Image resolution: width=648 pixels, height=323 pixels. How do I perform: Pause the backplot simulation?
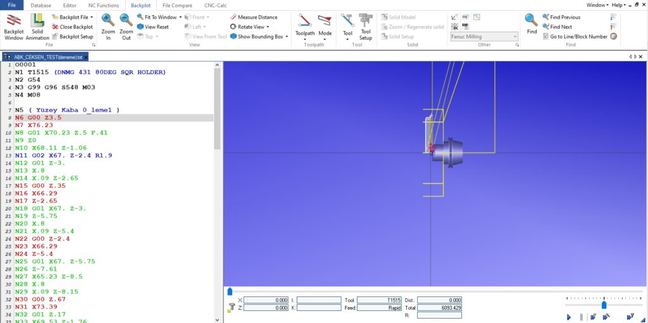coord(581,317)
